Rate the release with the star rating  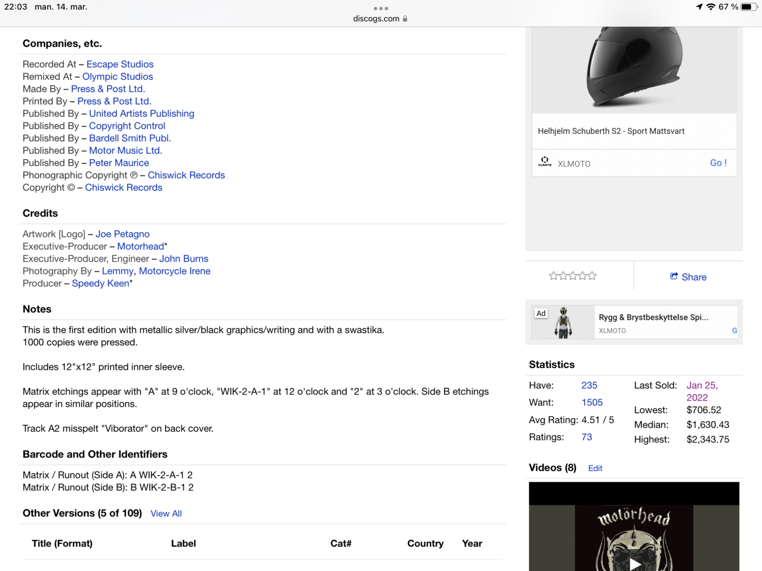[x=573, y=276]
